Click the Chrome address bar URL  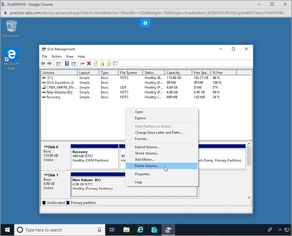click(148, 13)
